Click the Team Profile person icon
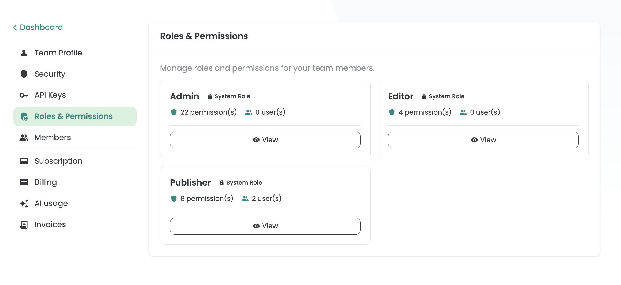 24,53
